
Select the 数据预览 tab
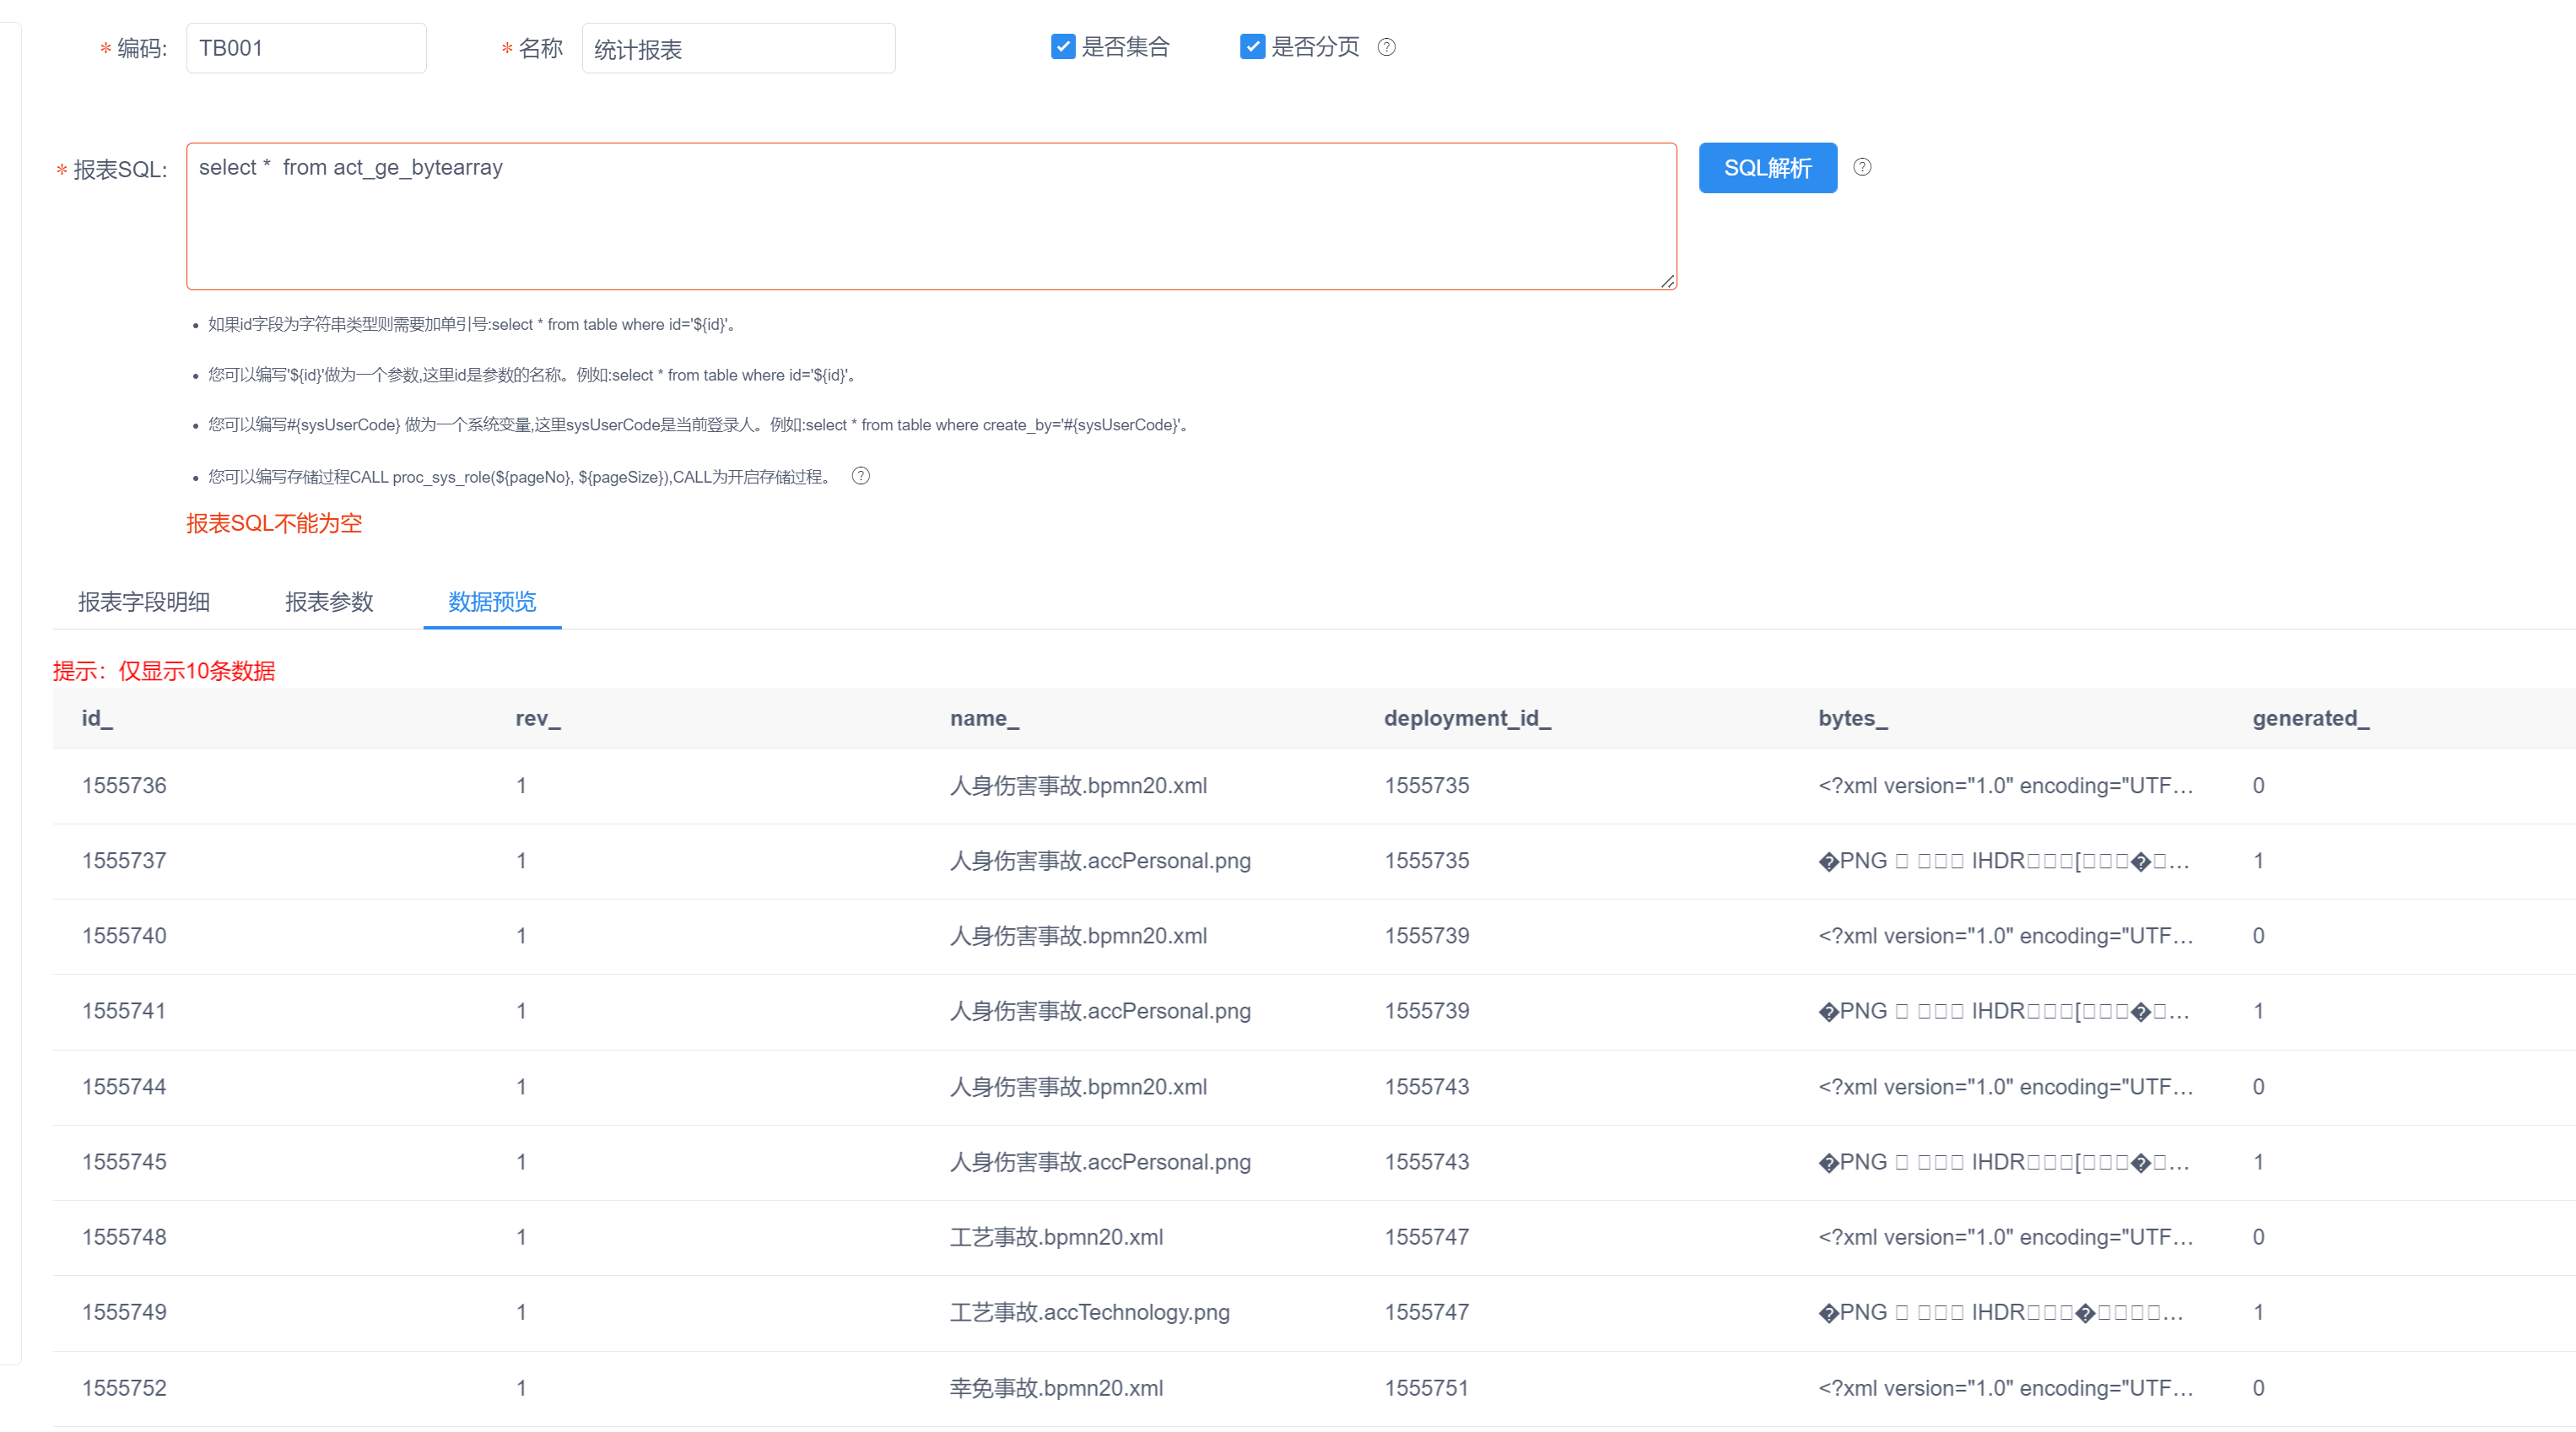(x=492, y=601)
